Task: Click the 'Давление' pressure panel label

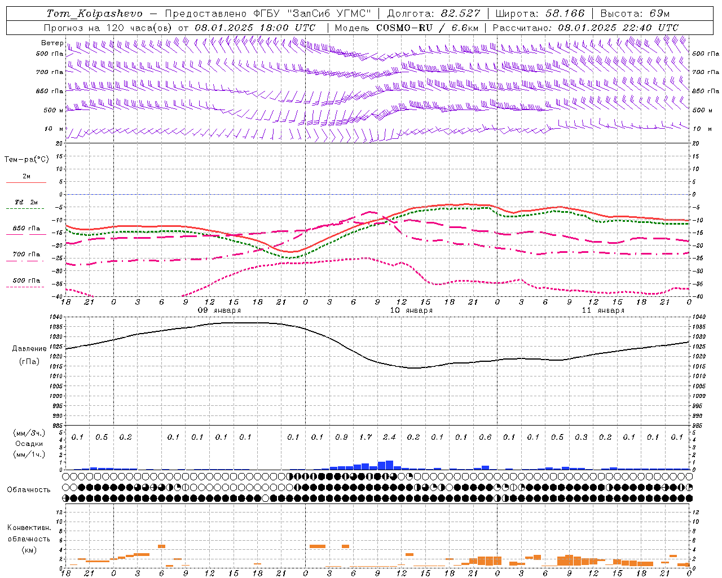Action: 29,349
